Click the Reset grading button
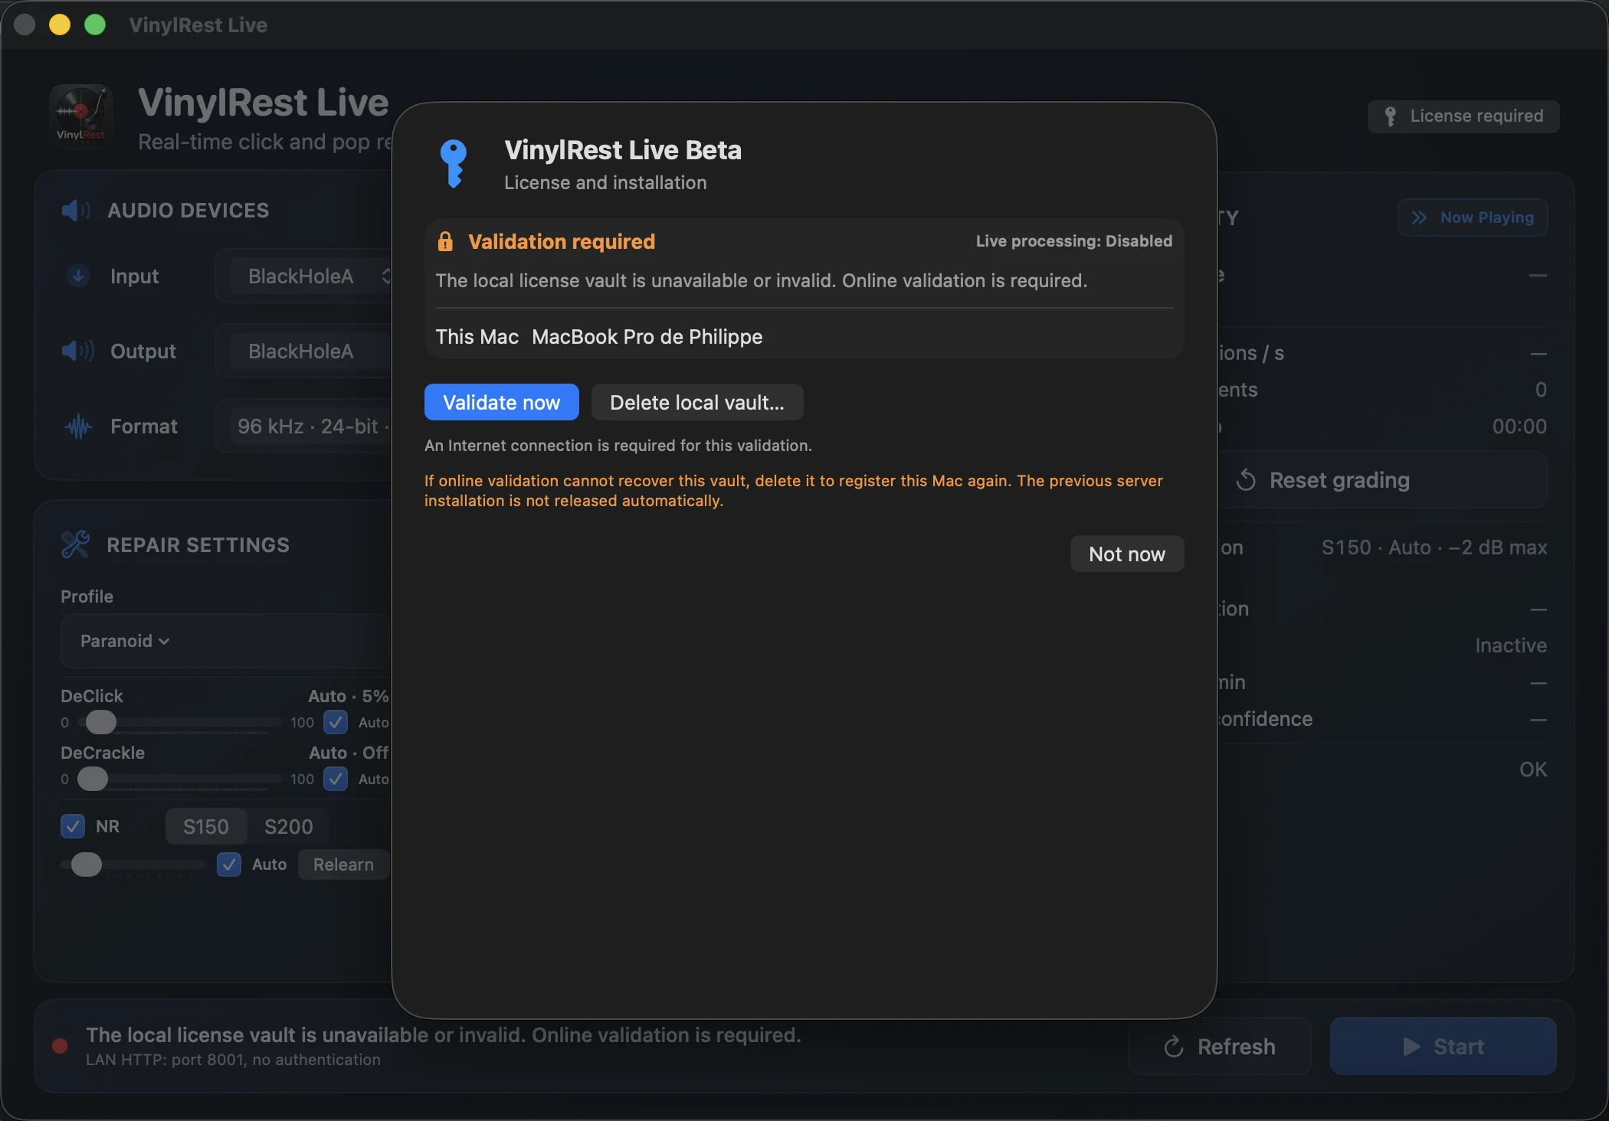Image resolution: width=1609 pixels, height=1121 pixels. pyautogui.click(x=1382, y=480)
